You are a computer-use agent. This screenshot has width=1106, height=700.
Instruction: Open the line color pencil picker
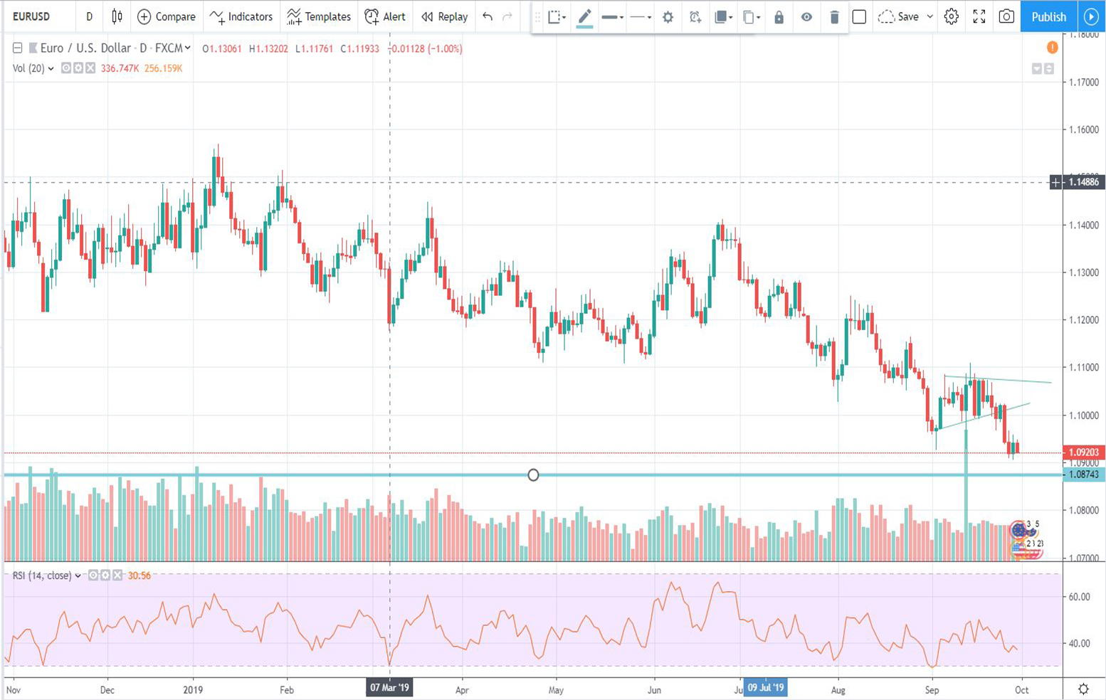click(x=584, y=17)
